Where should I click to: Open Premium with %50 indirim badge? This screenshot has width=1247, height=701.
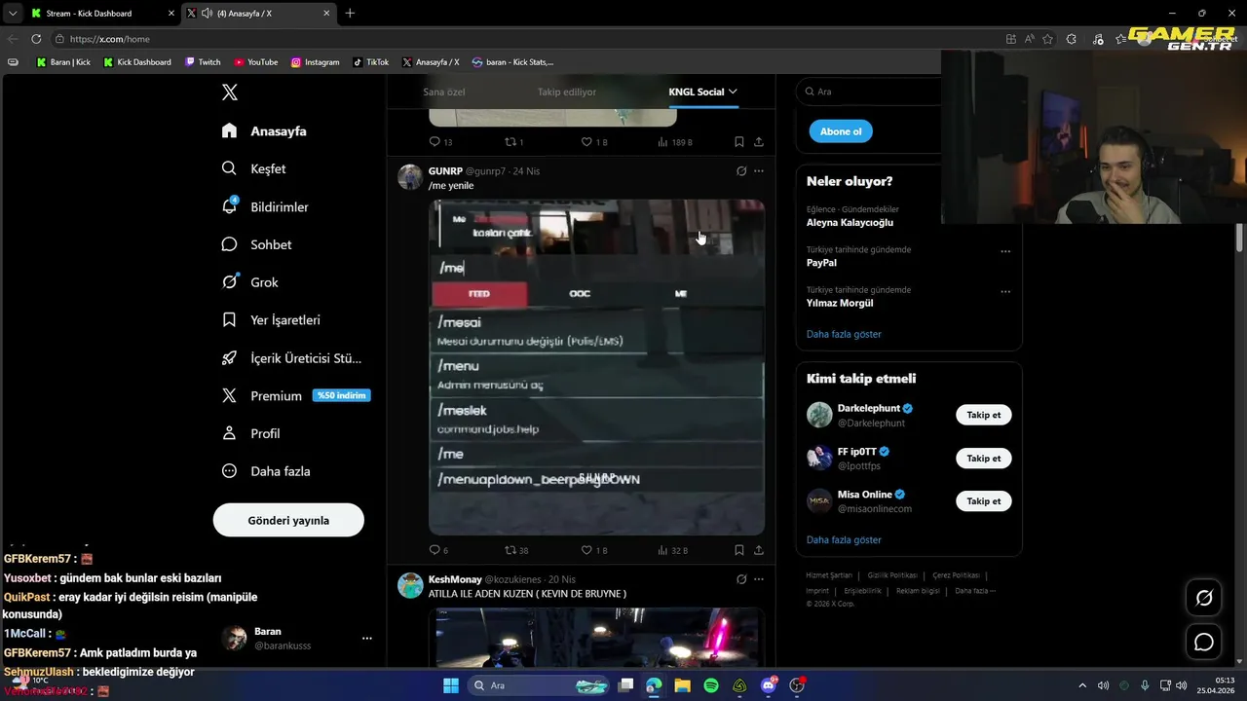tap(296, 395)
